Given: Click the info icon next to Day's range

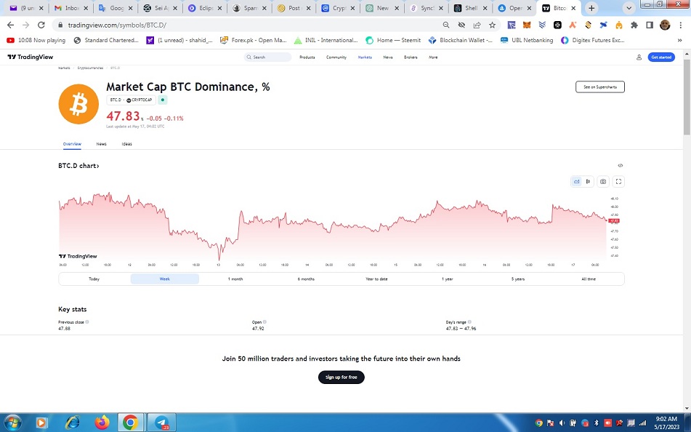Looking at the screenshot, I should 469,321.
